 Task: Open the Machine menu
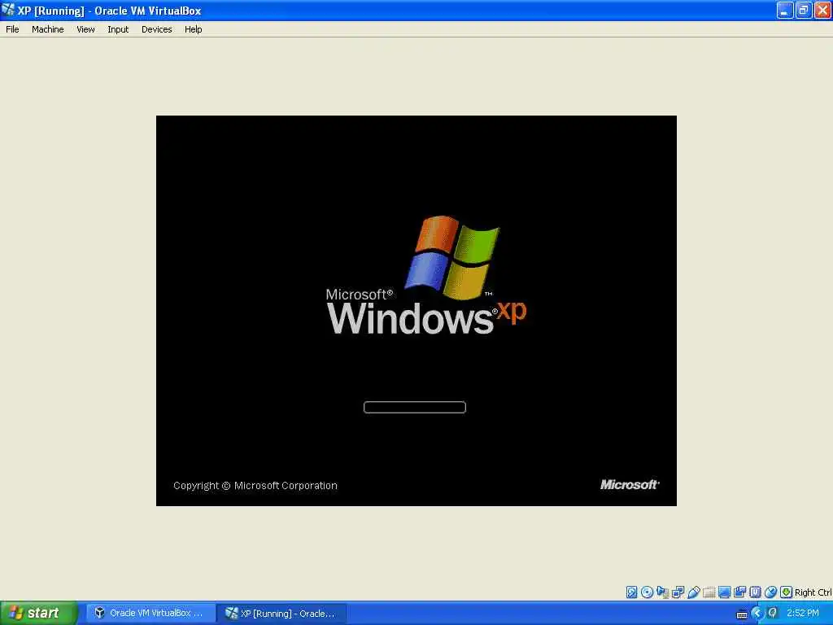[x=48, y=29]
